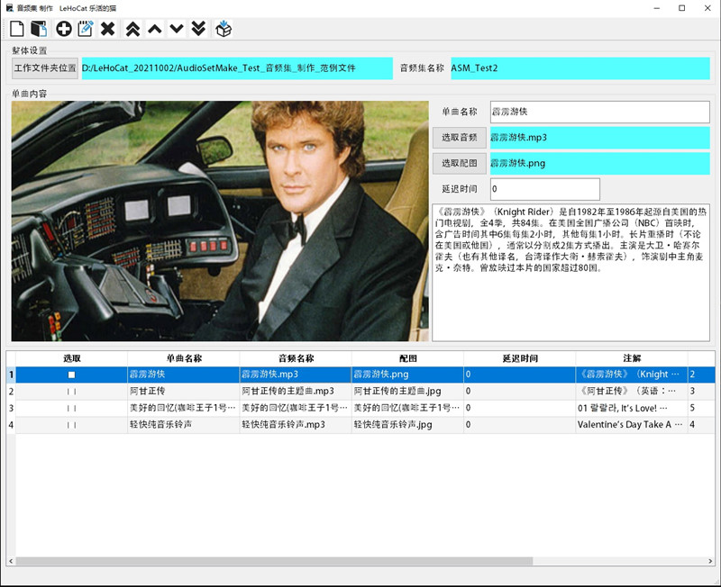This screenshot has width=721, height=587.
Task: Maximize the 音频集 制作 window
Action: coord(682,8)
